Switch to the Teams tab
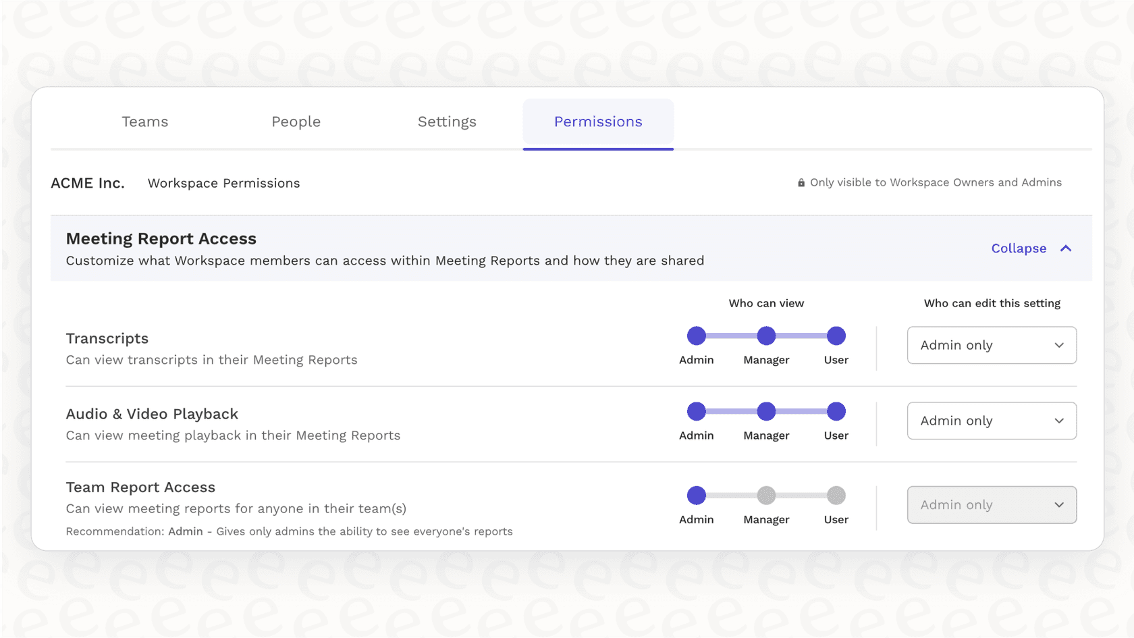The image size is (1134, 638). coord(144,122)
